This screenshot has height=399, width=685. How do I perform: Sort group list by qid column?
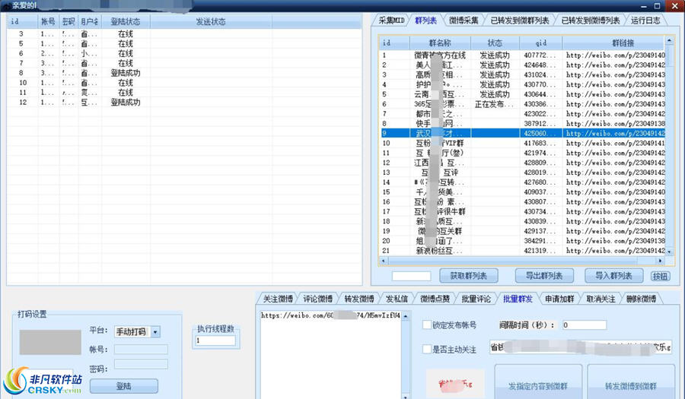click(541, 43)
